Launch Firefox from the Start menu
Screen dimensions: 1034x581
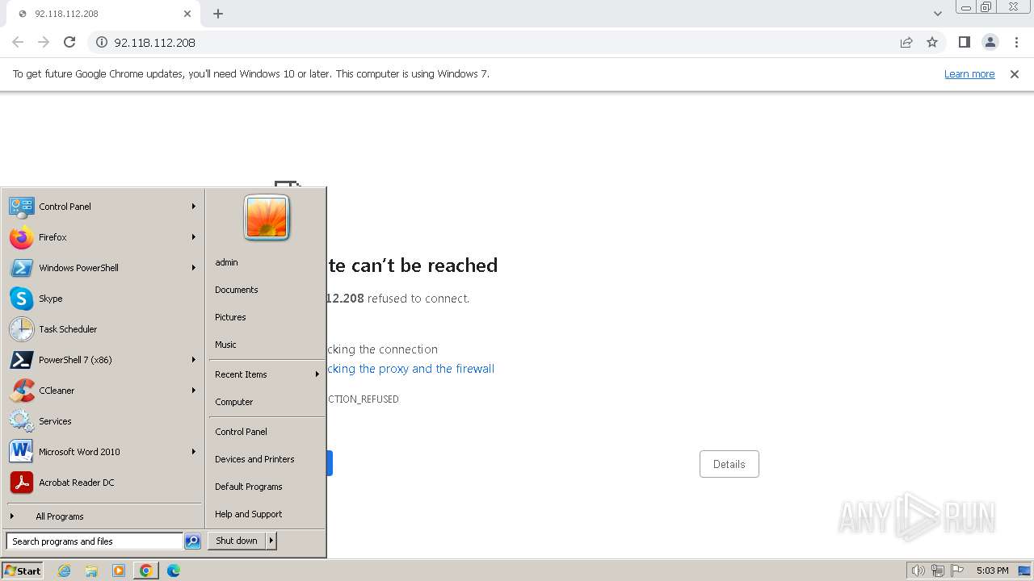coord(103,237)
